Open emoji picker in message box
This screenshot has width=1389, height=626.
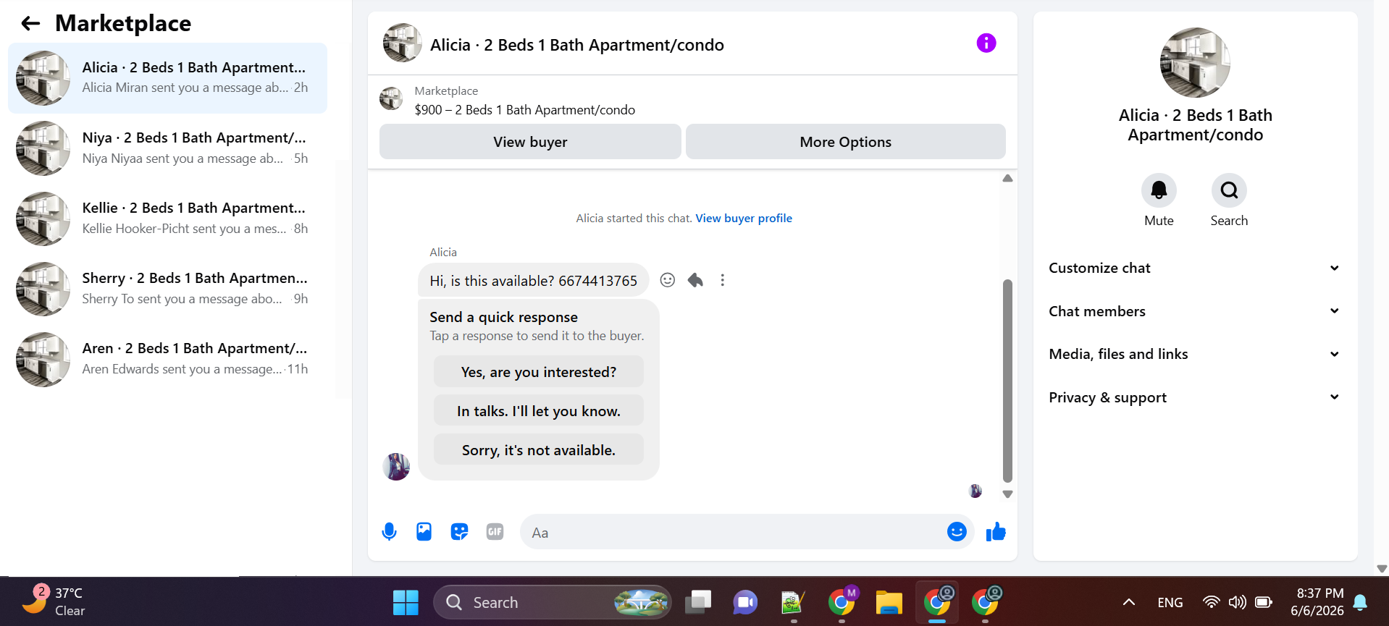(956, 532)
